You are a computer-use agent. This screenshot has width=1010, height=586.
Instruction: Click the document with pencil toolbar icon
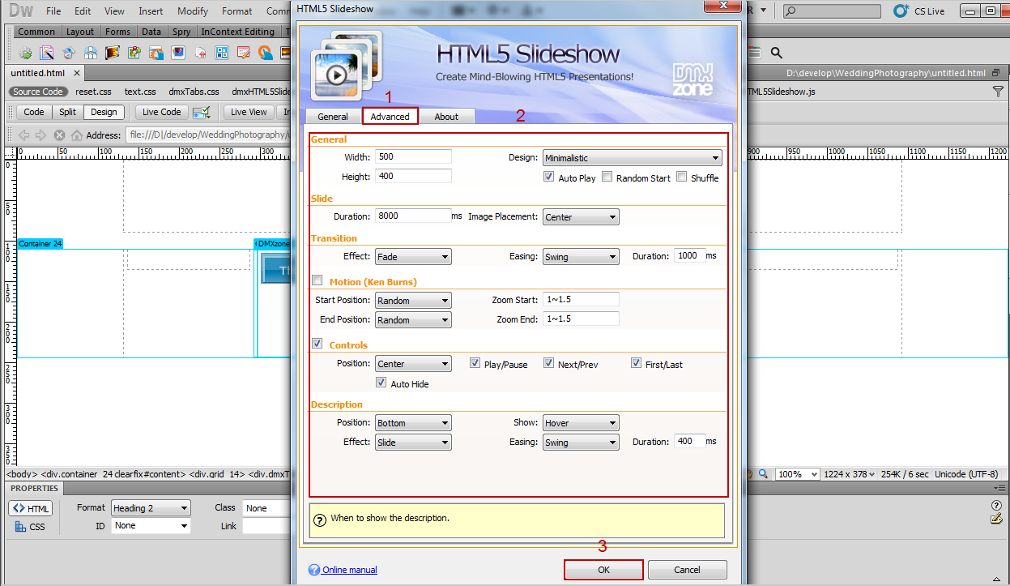tap(47, 53)
